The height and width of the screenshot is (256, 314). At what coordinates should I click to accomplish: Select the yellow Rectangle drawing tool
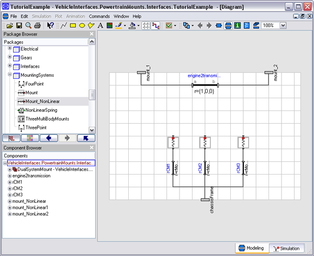point(73,25)
